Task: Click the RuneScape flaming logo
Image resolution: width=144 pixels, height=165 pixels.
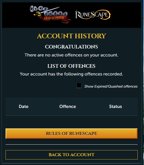Action: [93, 15]
